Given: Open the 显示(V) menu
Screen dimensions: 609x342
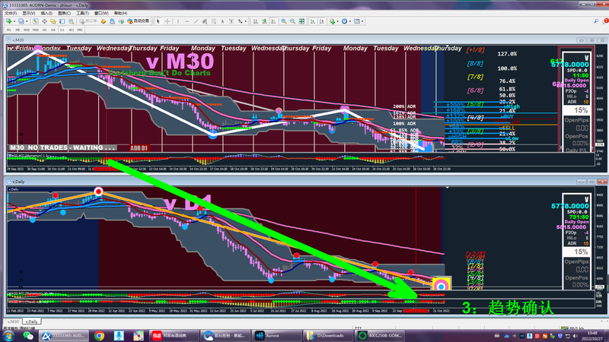Looking at the screenshot, I should (x=28, y=13).
